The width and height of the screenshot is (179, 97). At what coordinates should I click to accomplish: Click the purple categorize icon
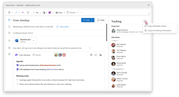point(50,12)
